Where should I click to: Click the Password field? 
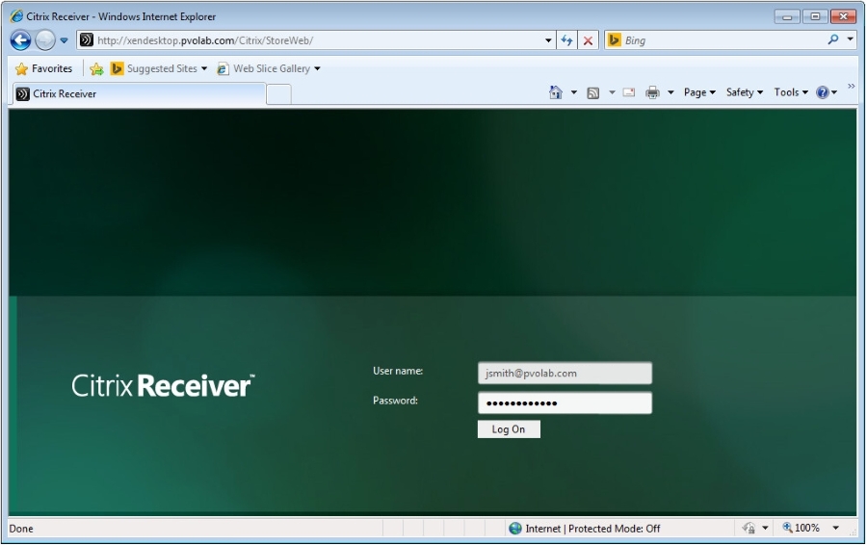coord(565,402)
